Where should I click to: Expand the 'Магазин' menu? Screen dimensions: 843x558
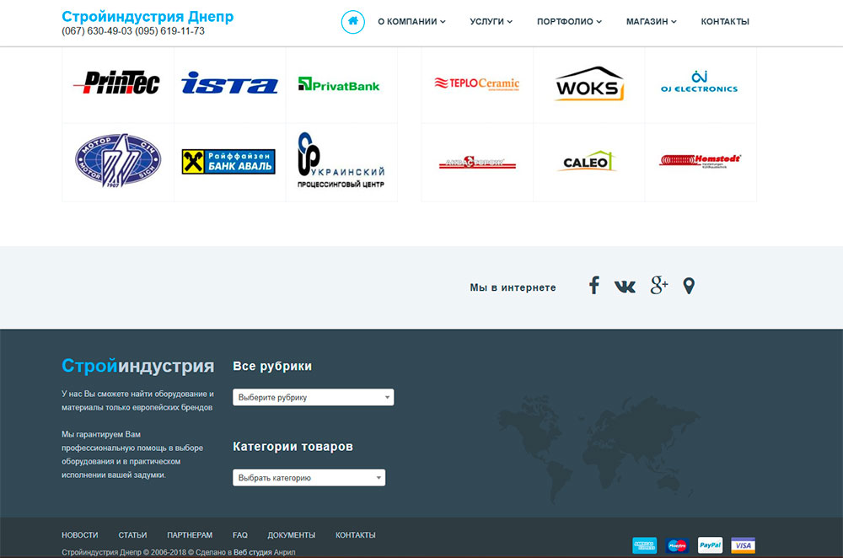point(651,22)
